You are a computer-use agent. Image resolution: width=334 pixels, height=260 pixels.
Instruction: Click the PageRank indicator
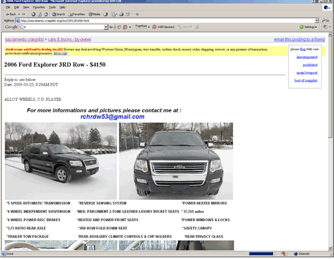tap(141, 27)
